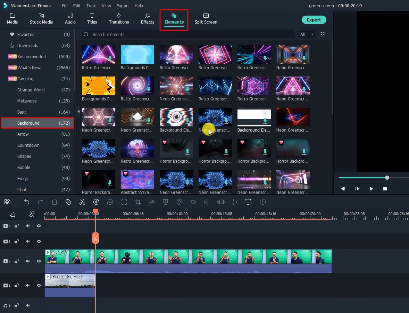Open the Favorites list

click(x=39, y=34)
